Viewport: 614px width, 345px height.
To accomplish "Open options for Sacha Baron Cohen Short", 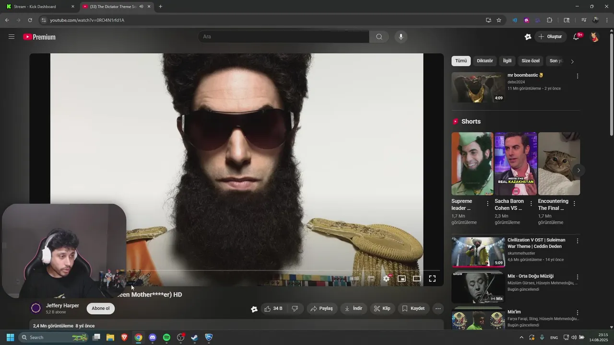I will 531,204.
